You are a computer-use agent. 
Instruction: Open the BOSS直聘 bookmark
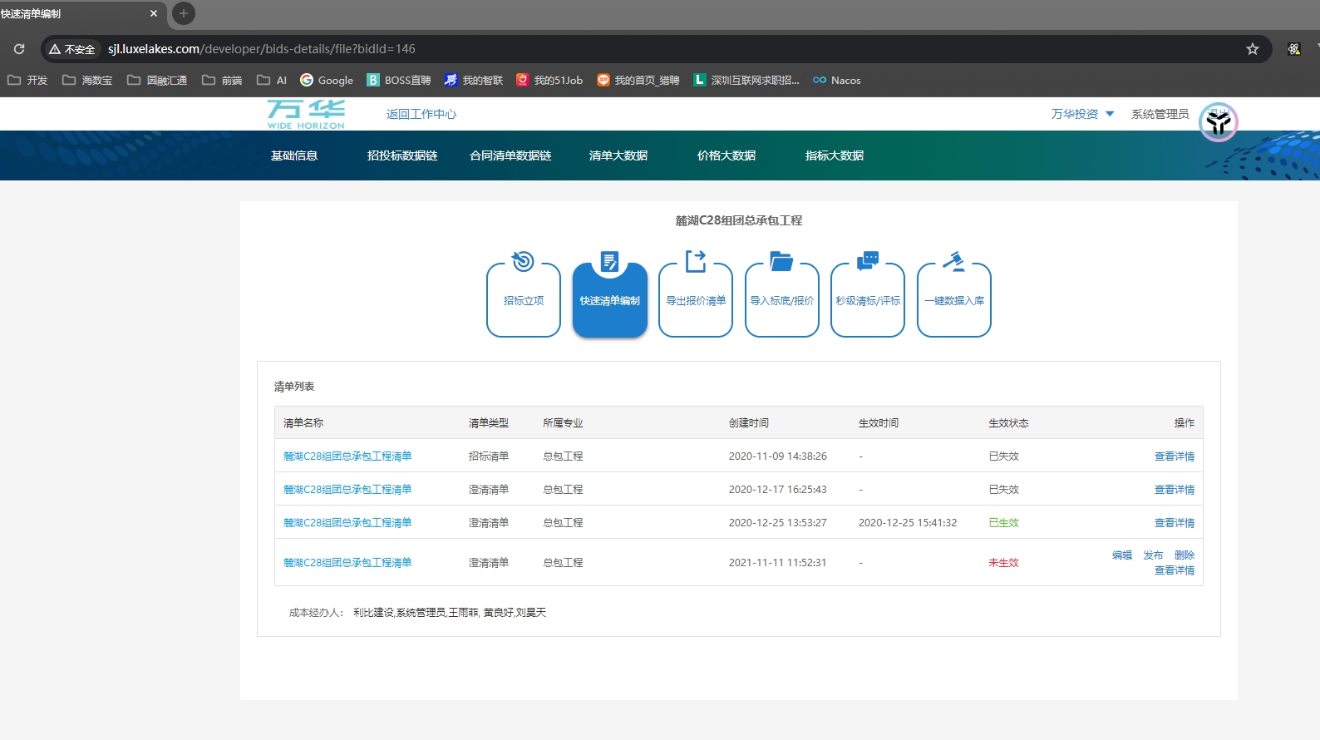(x=399, y=80)
